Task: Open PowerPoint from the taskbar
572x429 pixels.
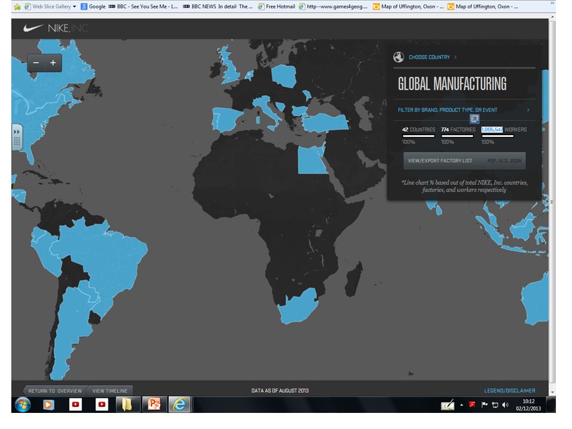Action: click(x=154, y=405)
